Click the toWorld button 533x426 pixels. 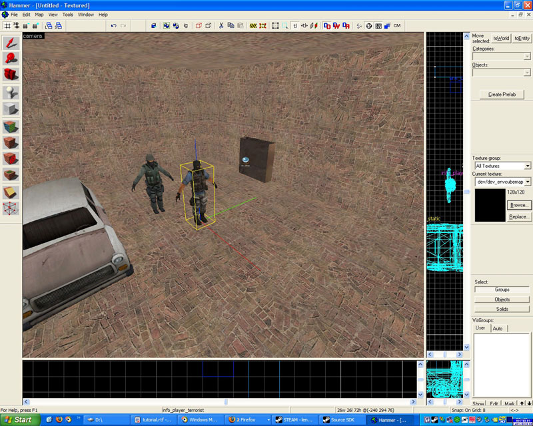501,38
